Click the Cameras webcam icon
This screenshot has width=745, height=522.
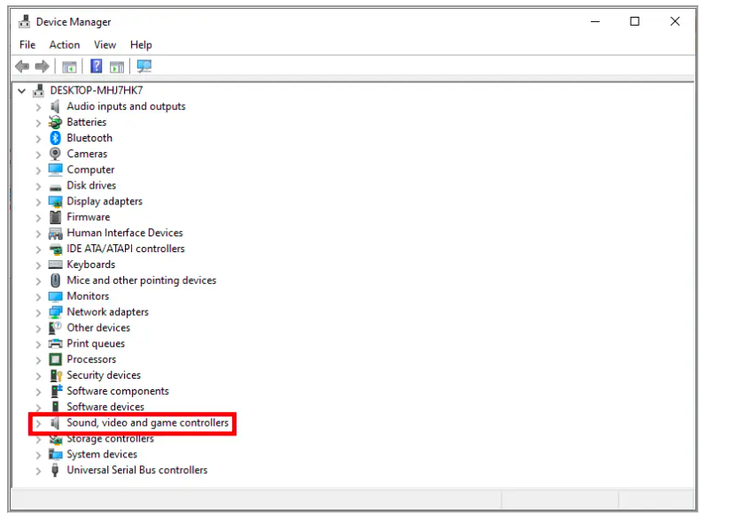click(55, 154)
